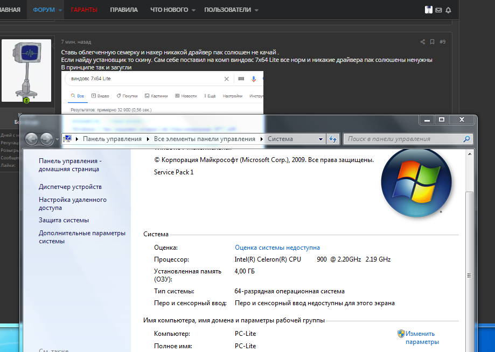Select the Видео search tab
The height and width of the screenshot is (352, 495).
100,96
